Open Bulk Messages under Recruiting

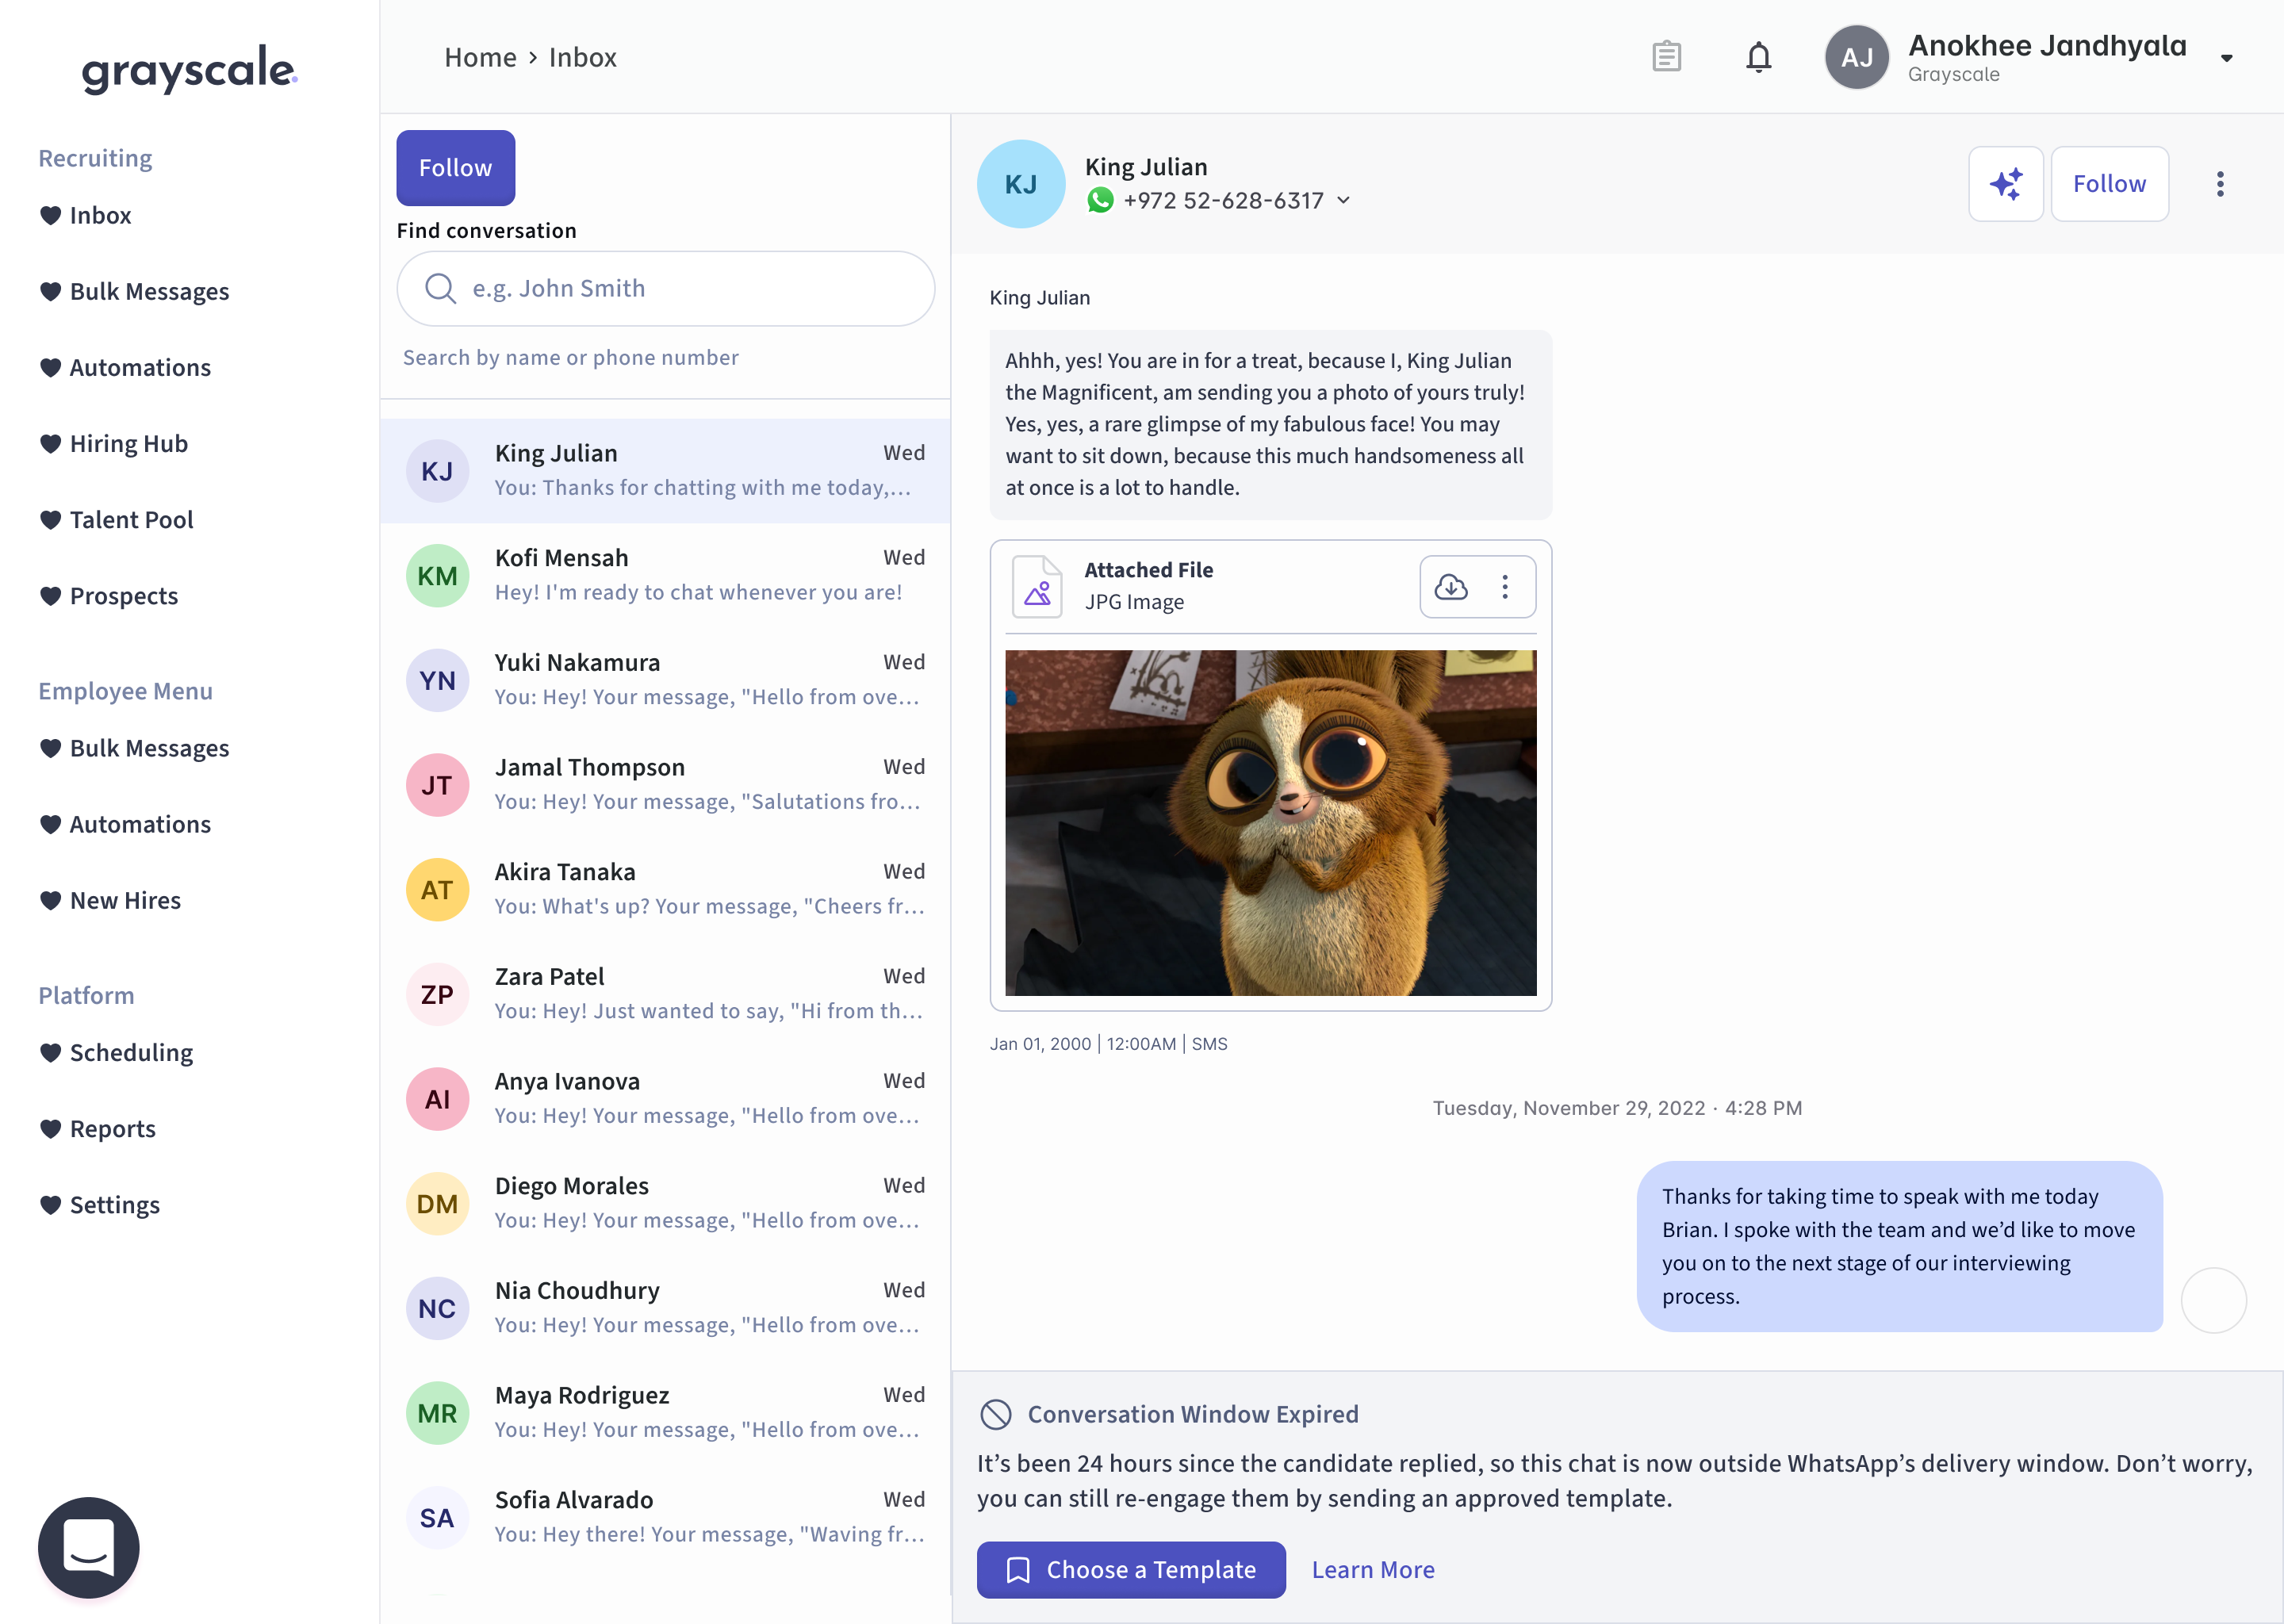pos(135,291)
